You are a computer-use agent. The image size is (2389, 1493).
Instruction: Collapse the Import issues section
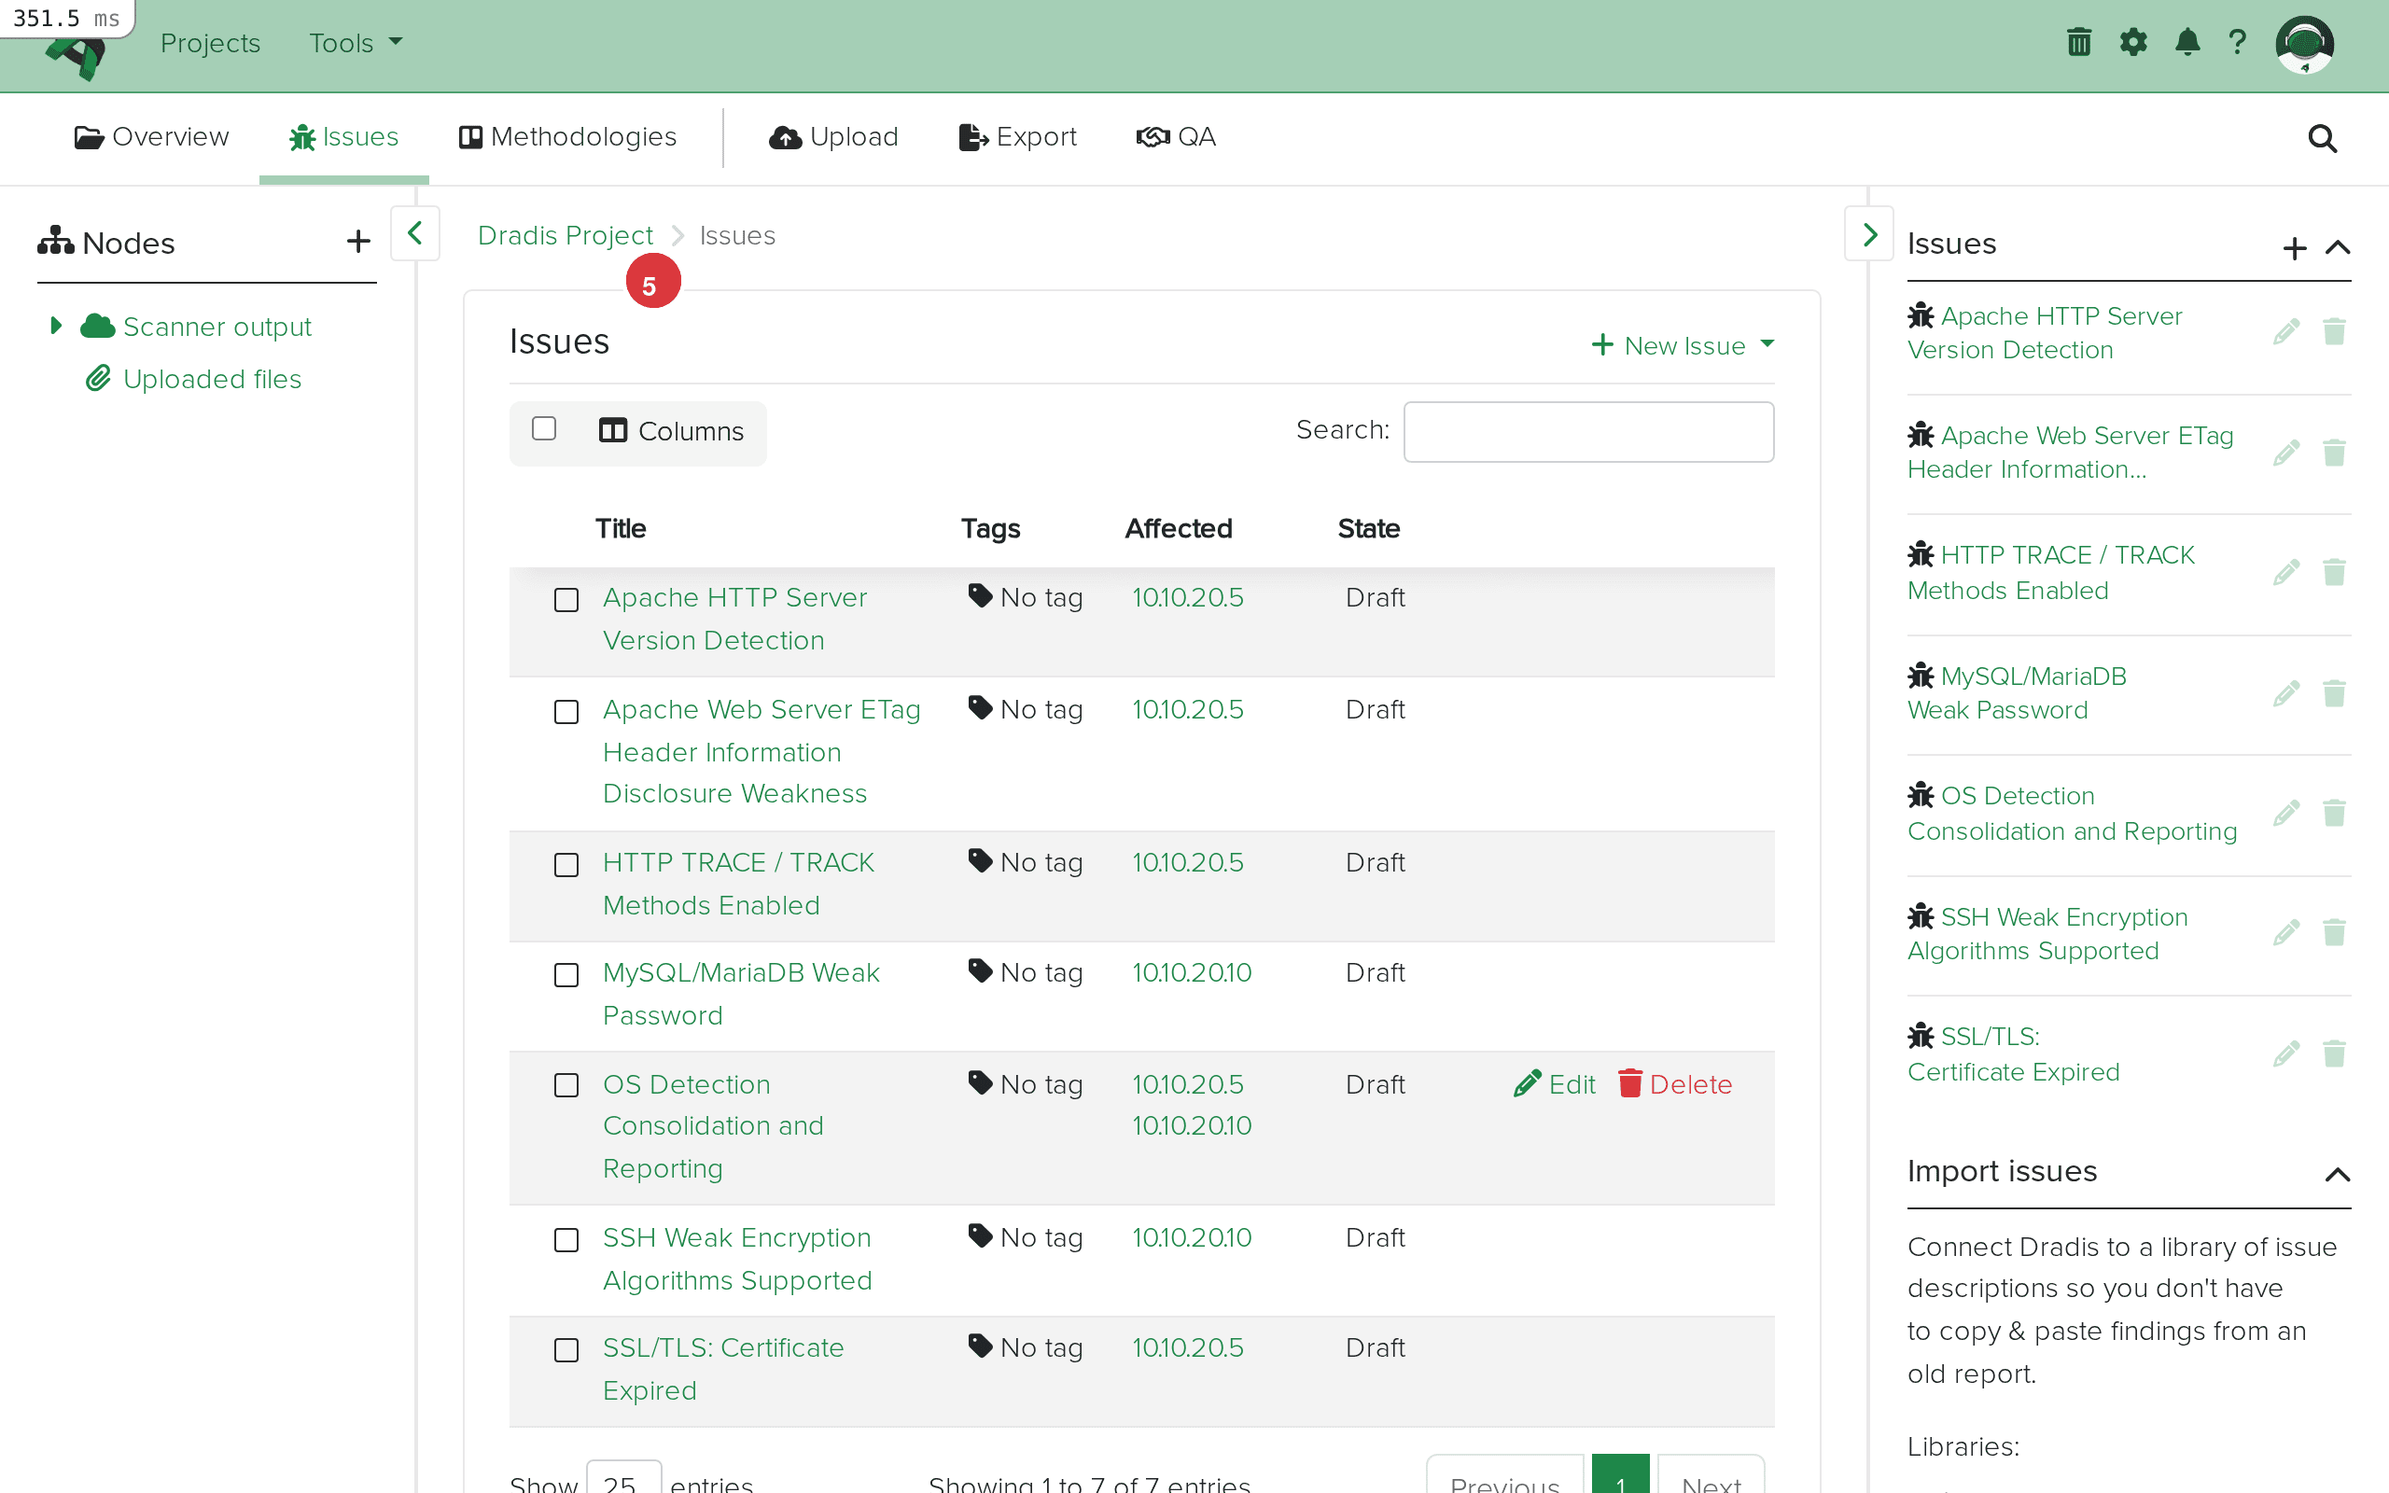[2339, 1174]
